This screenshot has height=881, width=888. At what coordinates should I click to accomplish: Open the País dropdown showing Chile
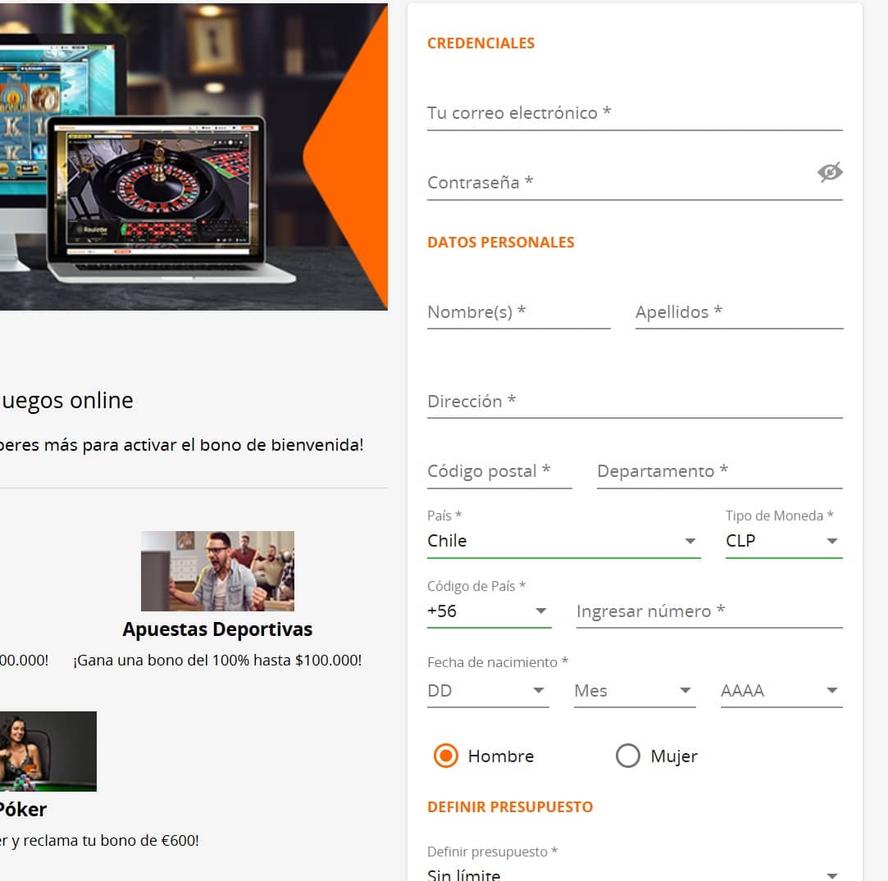pyautogui.click(x=563, y=541)
